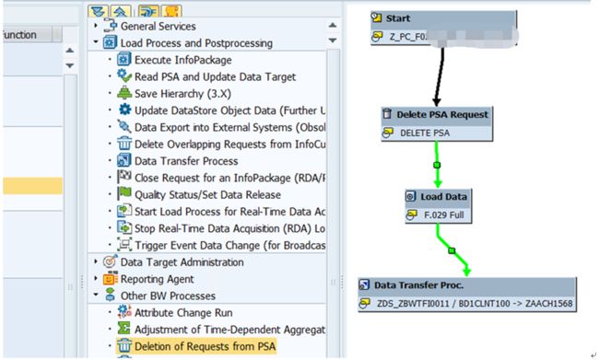Image resolution: width=599 pixels, height=360 pixels.
Task: Select Attribute Change Run entry
Action: click(x=183, y=313)
